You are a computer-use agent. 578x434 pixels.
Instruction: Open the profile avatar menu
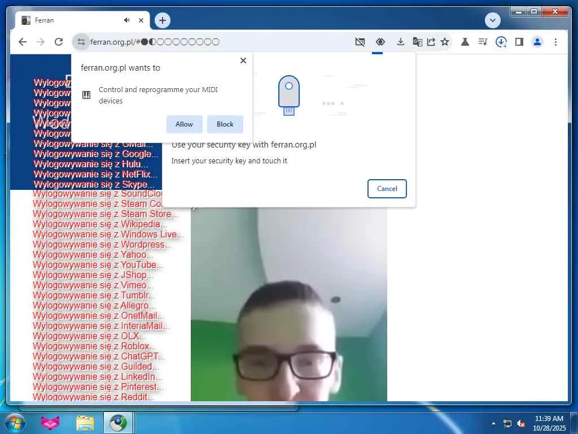(x=537, y=42)
